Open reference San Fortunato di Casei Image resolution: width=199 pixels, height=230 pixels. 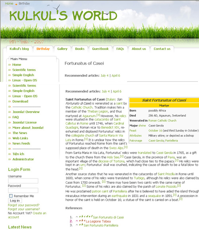click(x=108, y=217)
